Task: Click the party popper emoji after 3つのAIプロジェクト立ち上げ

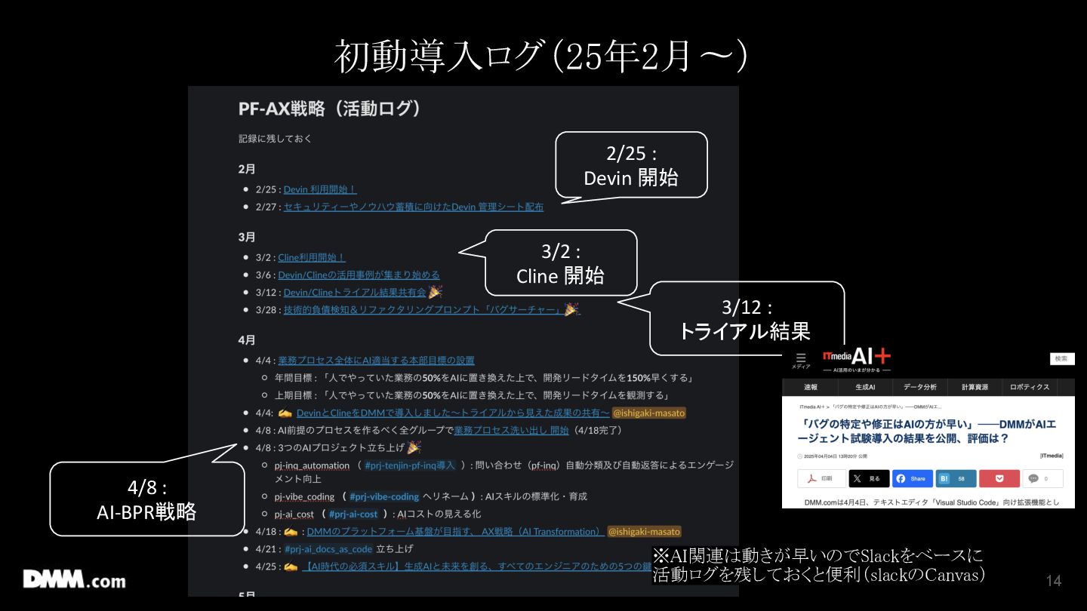Action: (414, 447)
